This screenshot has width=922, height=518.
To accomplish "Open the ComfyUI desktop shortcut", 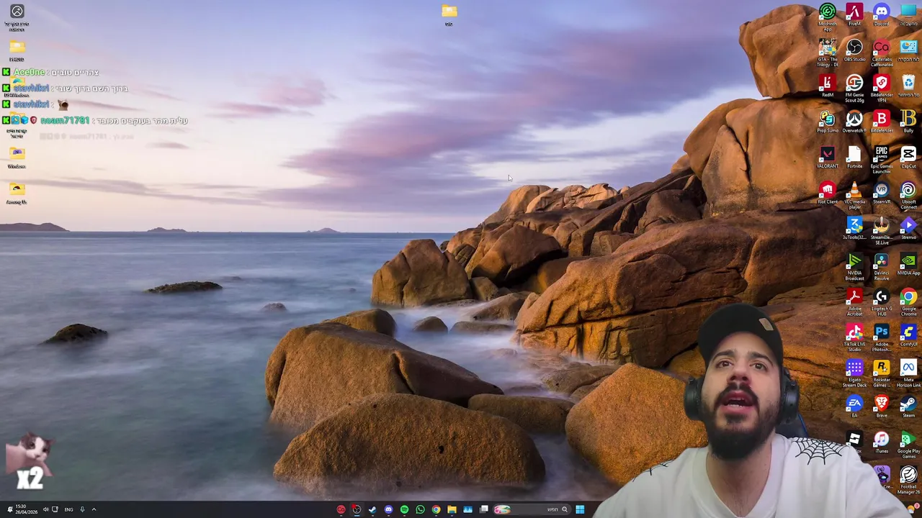I will point(908,336).
